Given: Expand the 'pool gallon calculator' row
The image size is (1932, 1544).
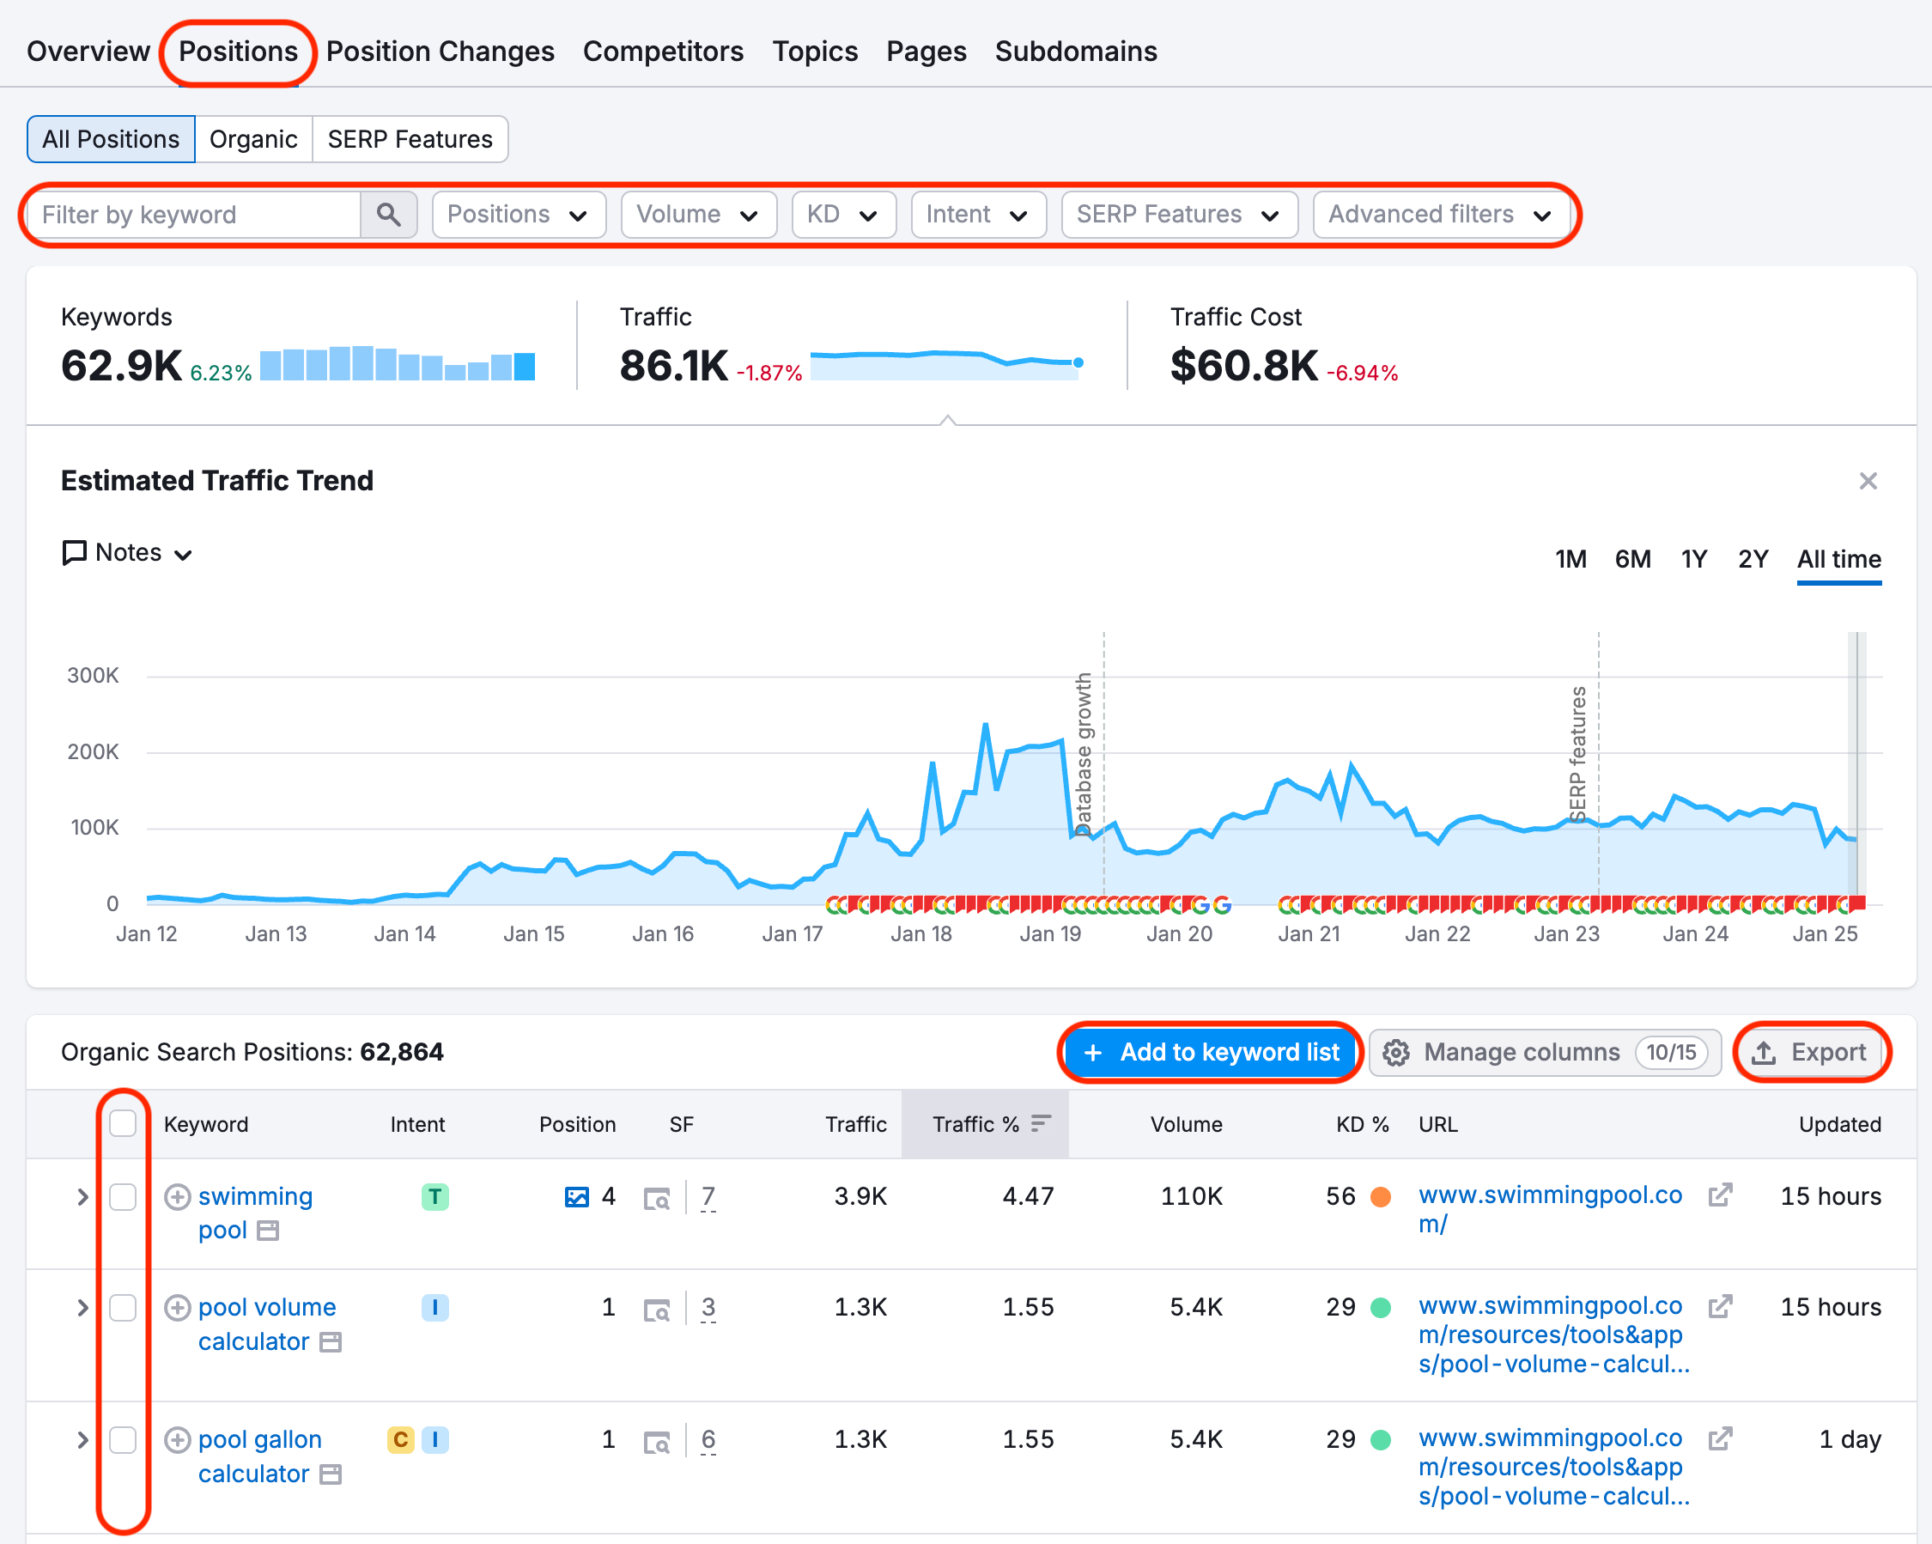Looking at the screenshot, I should 82,1439.
